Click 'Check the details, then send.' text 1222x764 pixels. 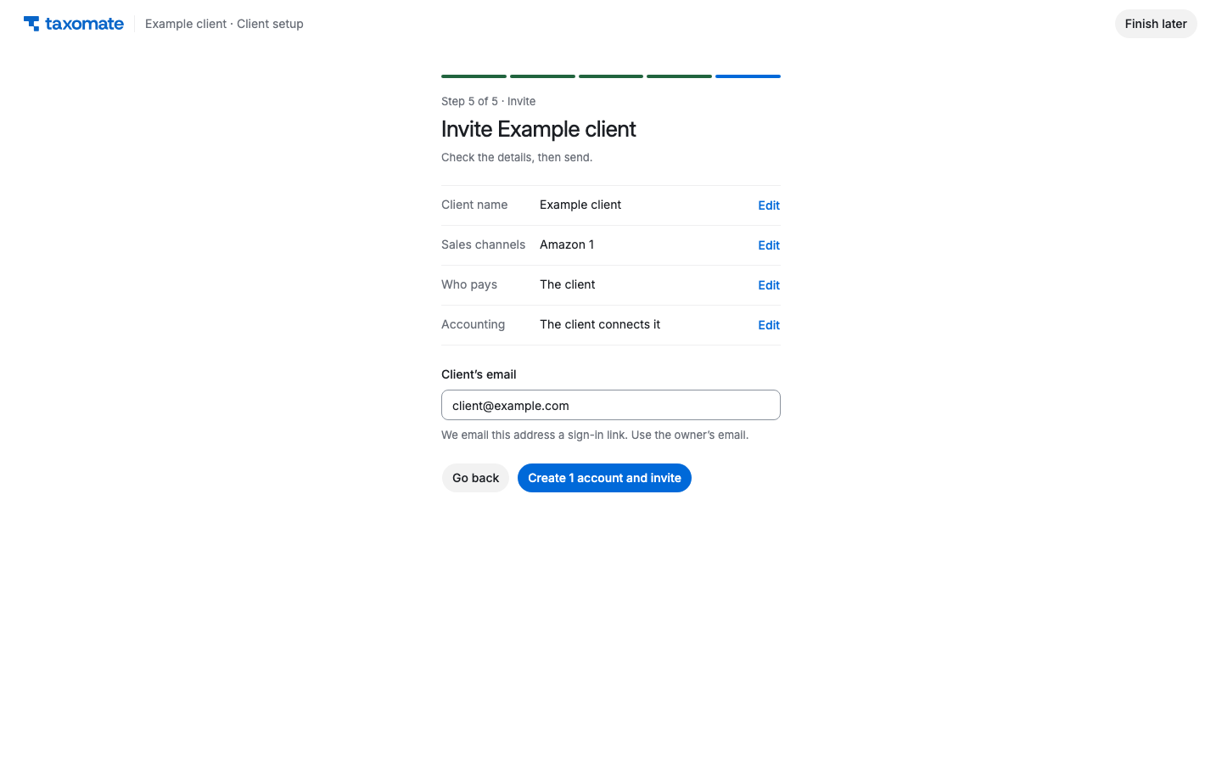click(517, 157)
